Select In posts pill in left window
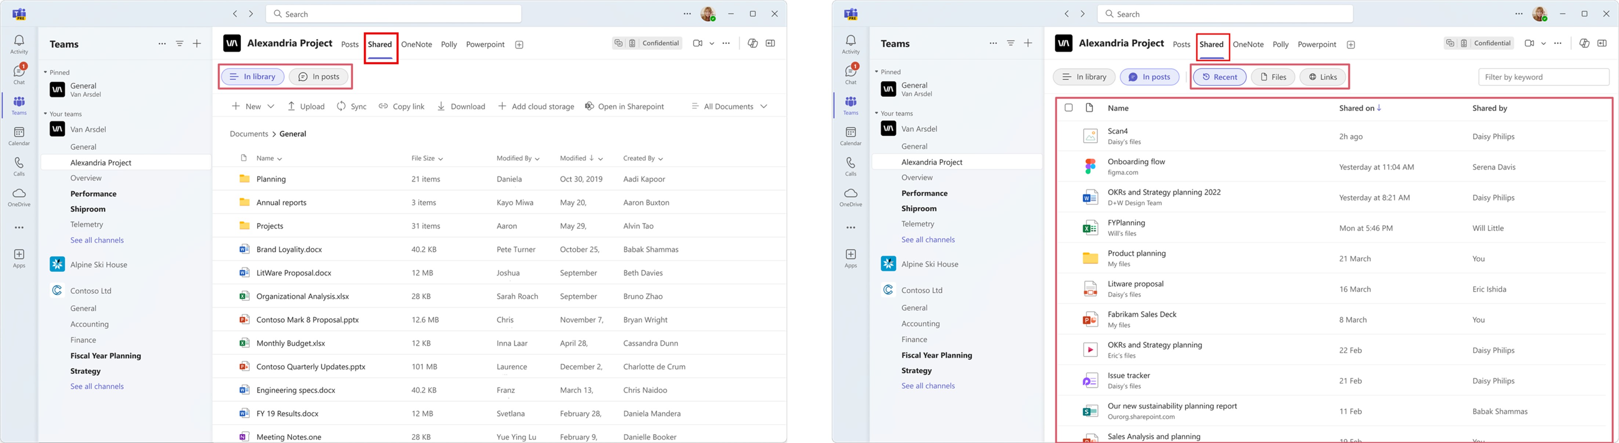The height and width of the screenshot is (443, 1619). click(x=319, y=77)
